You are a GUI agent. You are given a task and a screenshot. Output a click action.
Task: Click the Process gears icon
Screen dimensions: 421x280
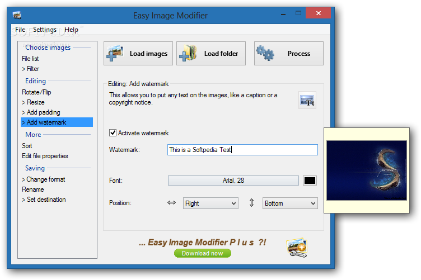click(265, 53)
